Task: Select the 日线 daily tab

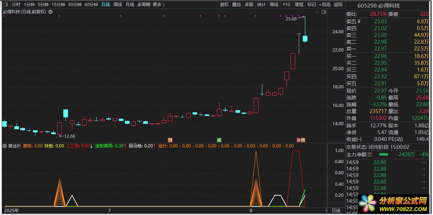Action: [x=106, y=5]
